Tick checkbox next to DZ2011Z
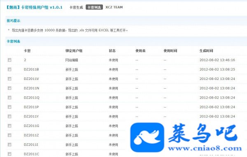 point(9,135)
